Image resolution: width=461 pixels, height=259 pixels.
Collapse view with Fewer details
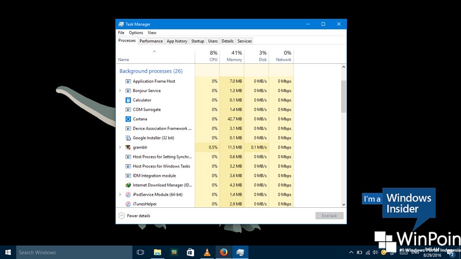point(134,216)
